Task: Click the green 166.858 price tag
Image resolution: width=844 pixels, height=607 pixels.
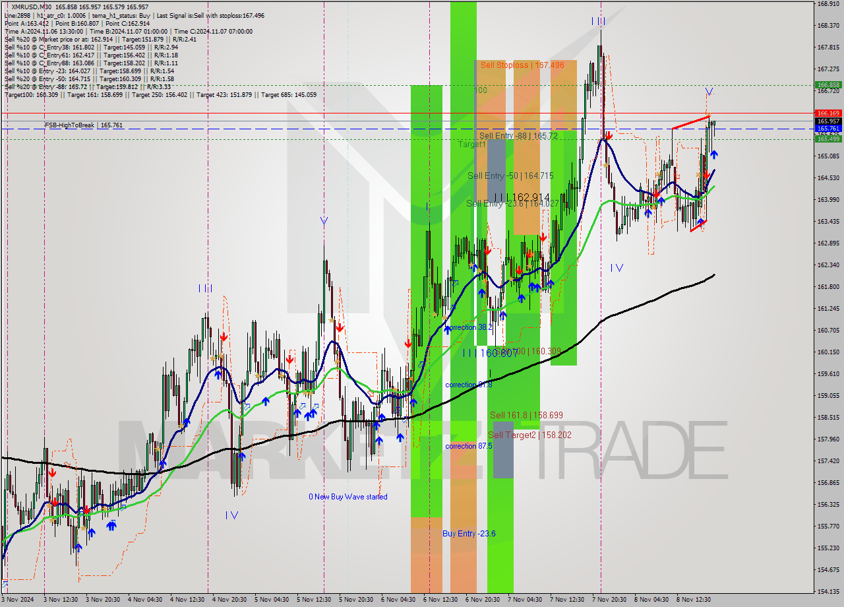Action: click(828, 85)
